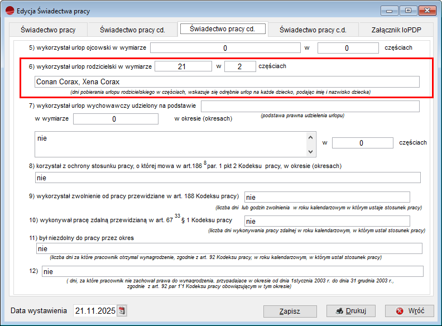This screenshot has height=326, width=442.
Task: Select the last Świadectwo pracy c.d. tab
Action: (x=313, y=30)
